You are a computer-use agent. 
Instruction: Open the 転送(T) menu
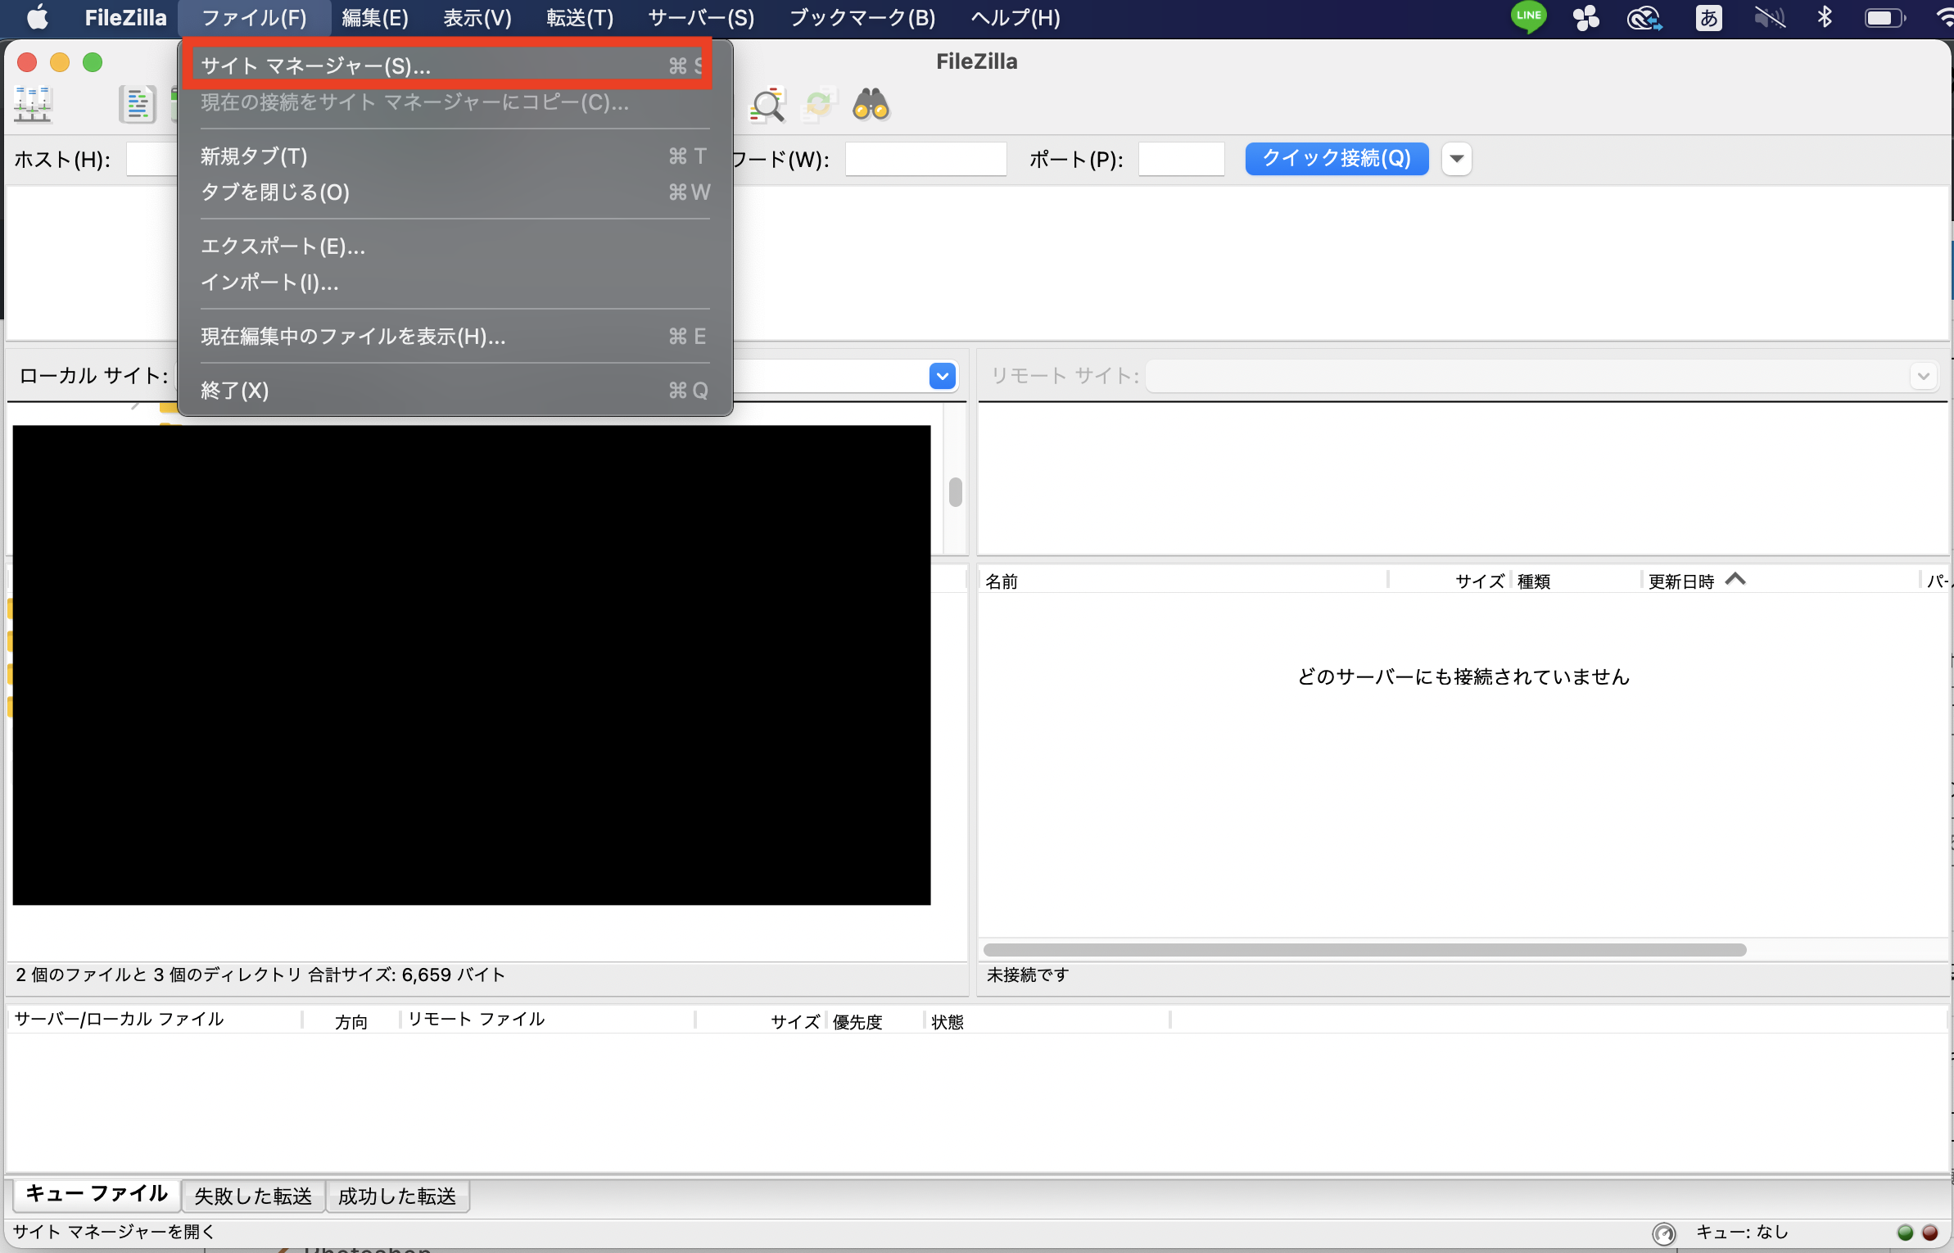(x=580, y=17)
